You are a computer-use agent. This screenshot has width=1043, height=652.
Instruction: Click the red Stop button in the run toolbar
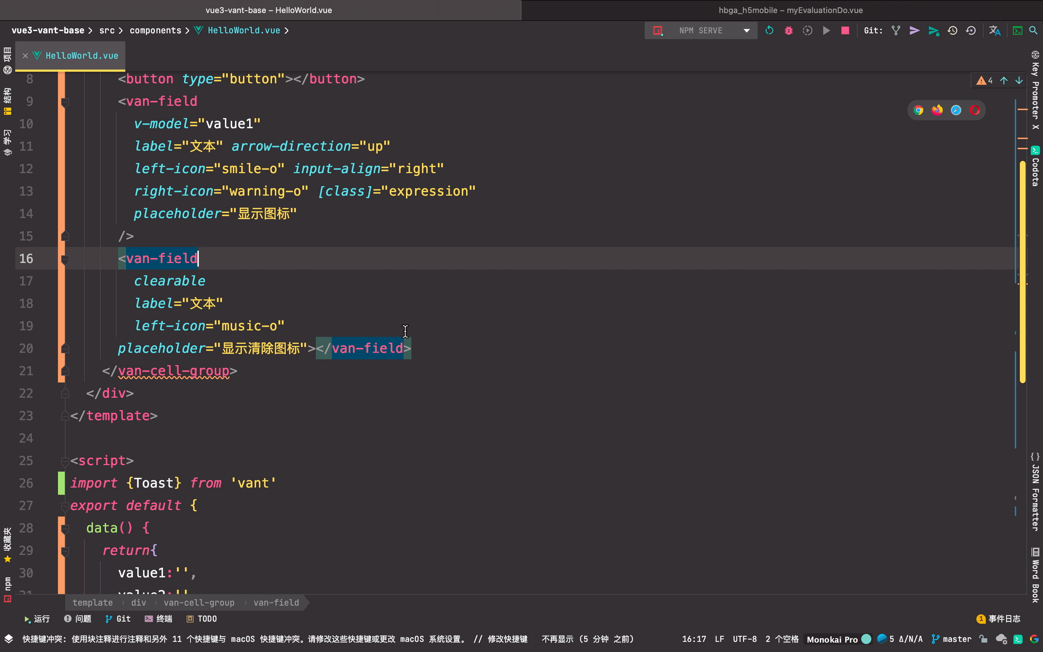845,31
